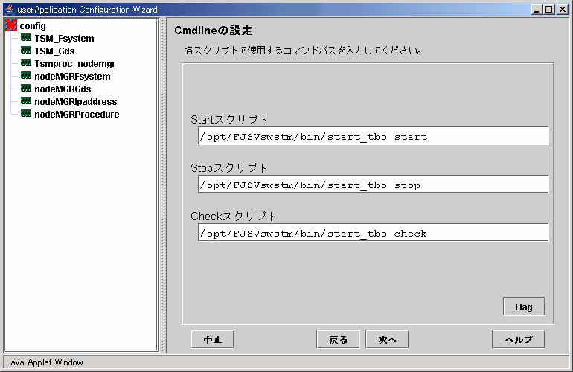Click the 戻る back button
The image size is (573, 372).
pos(338,339)
